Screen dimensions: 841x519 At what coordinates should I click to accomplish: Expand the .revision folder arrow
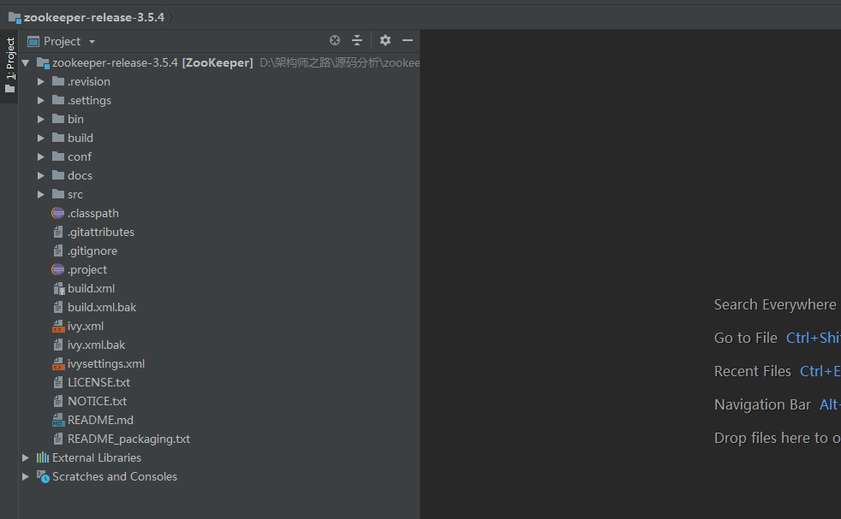[x=41, y=81]
